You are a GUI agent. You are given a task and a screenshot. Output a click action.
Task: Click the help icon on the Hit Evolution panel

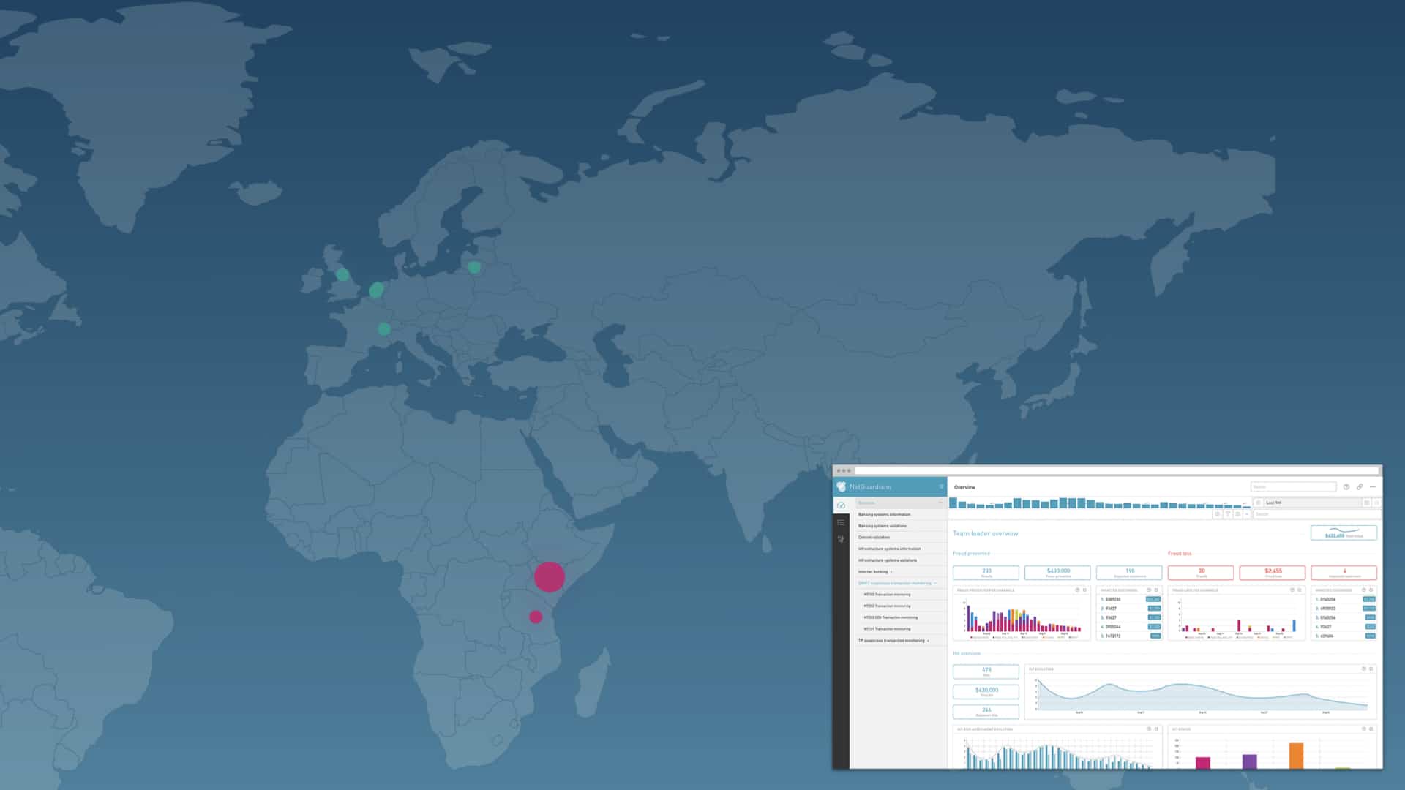coord(1362,669)
